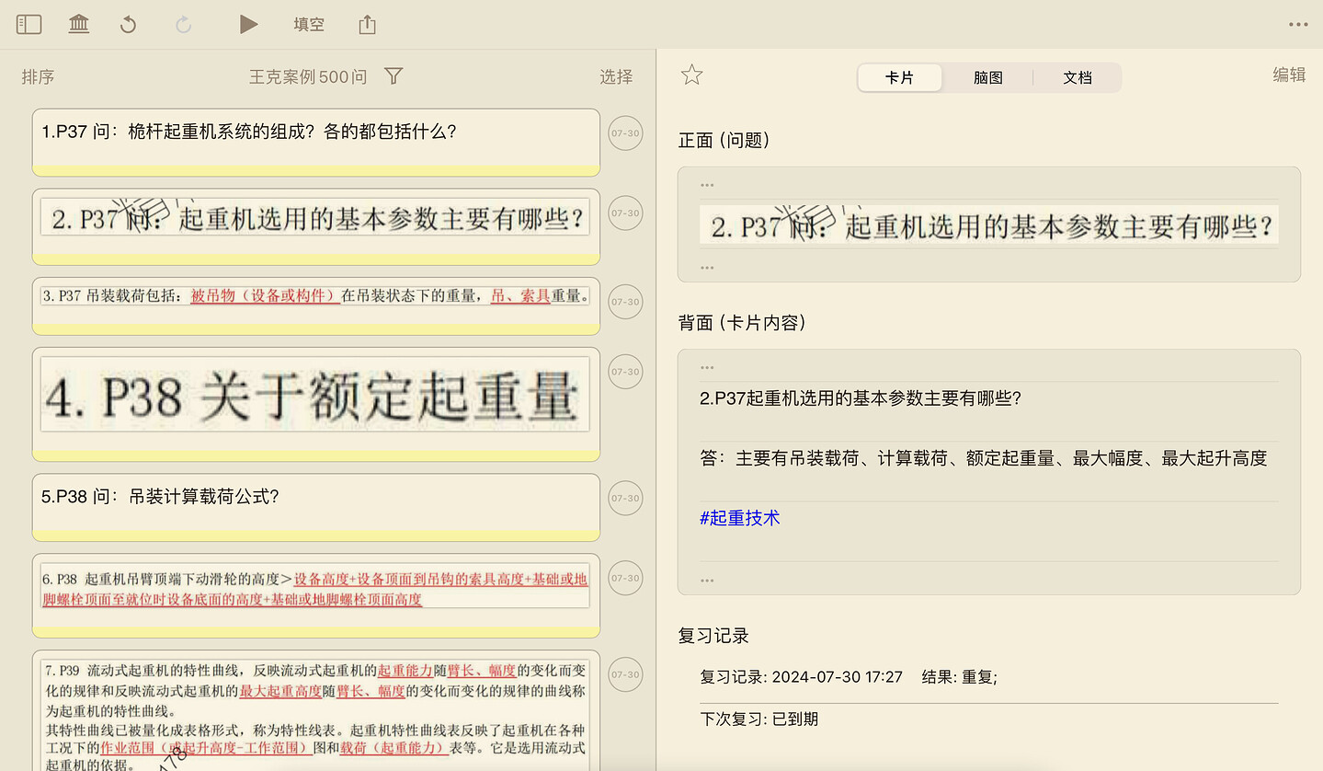The height and width of the screenshot is (771, 1323).
Task: Click the 07-30 badge beside card 4.P38
Action: [x=625, y=372]
